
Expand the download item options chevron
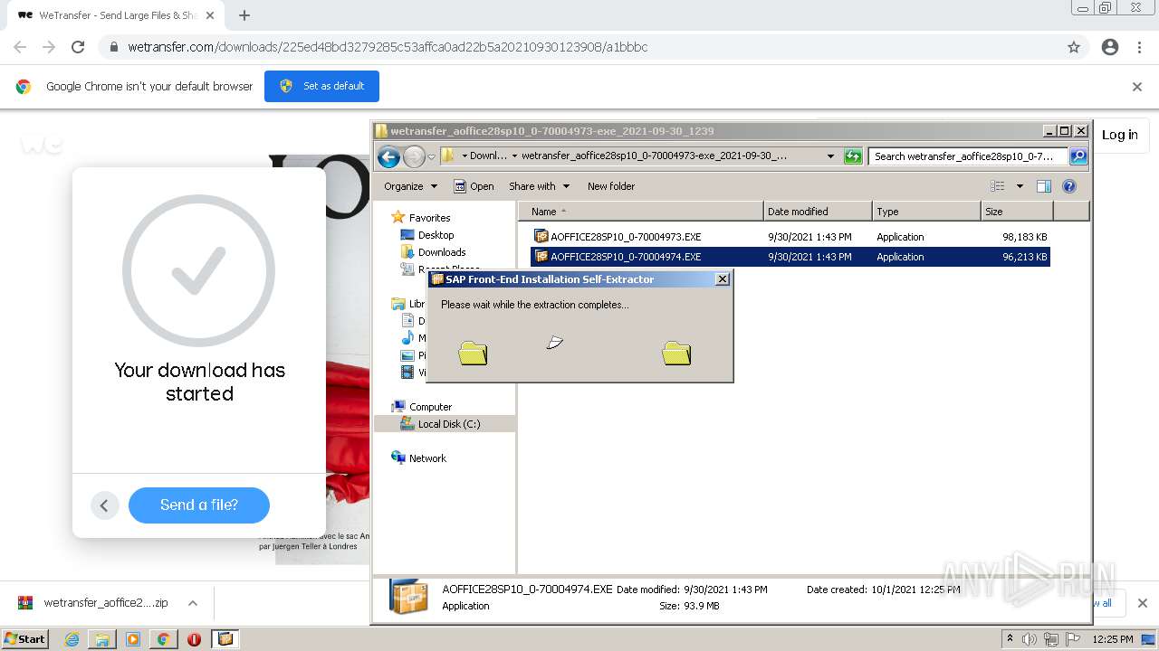(x=193, y=603)
